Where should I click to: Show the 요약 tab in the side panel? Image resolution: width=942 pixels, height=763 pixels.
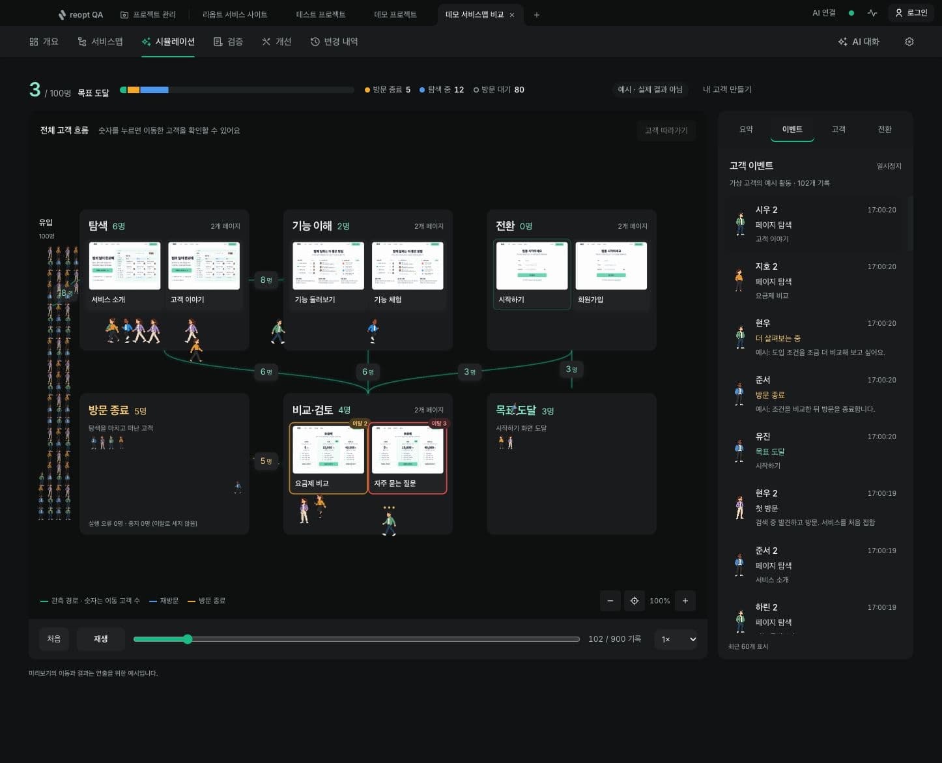pos(746,129)
